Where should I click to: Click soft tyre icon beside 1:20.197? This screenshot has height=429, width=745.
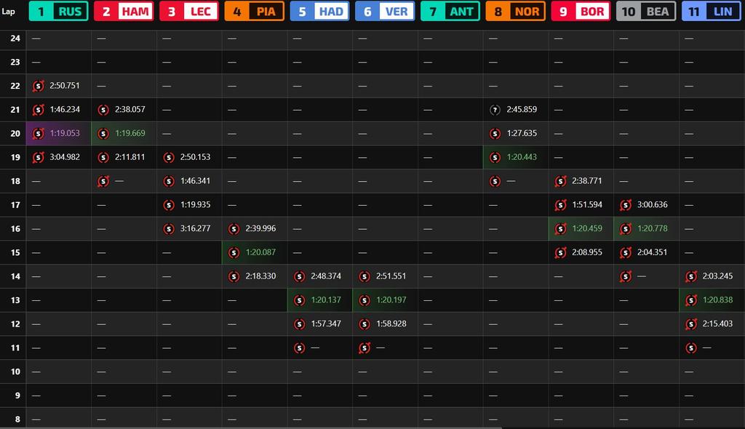pos(364,300)
